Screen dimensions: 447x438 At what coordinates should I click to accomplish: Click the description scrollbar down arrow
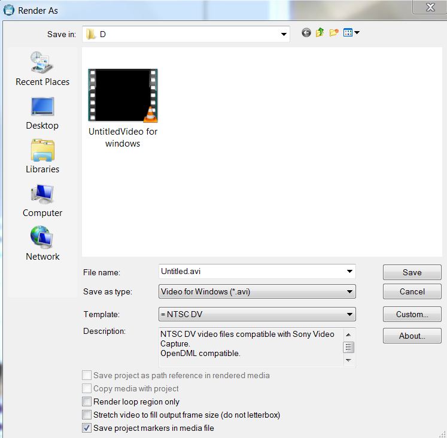348,360
